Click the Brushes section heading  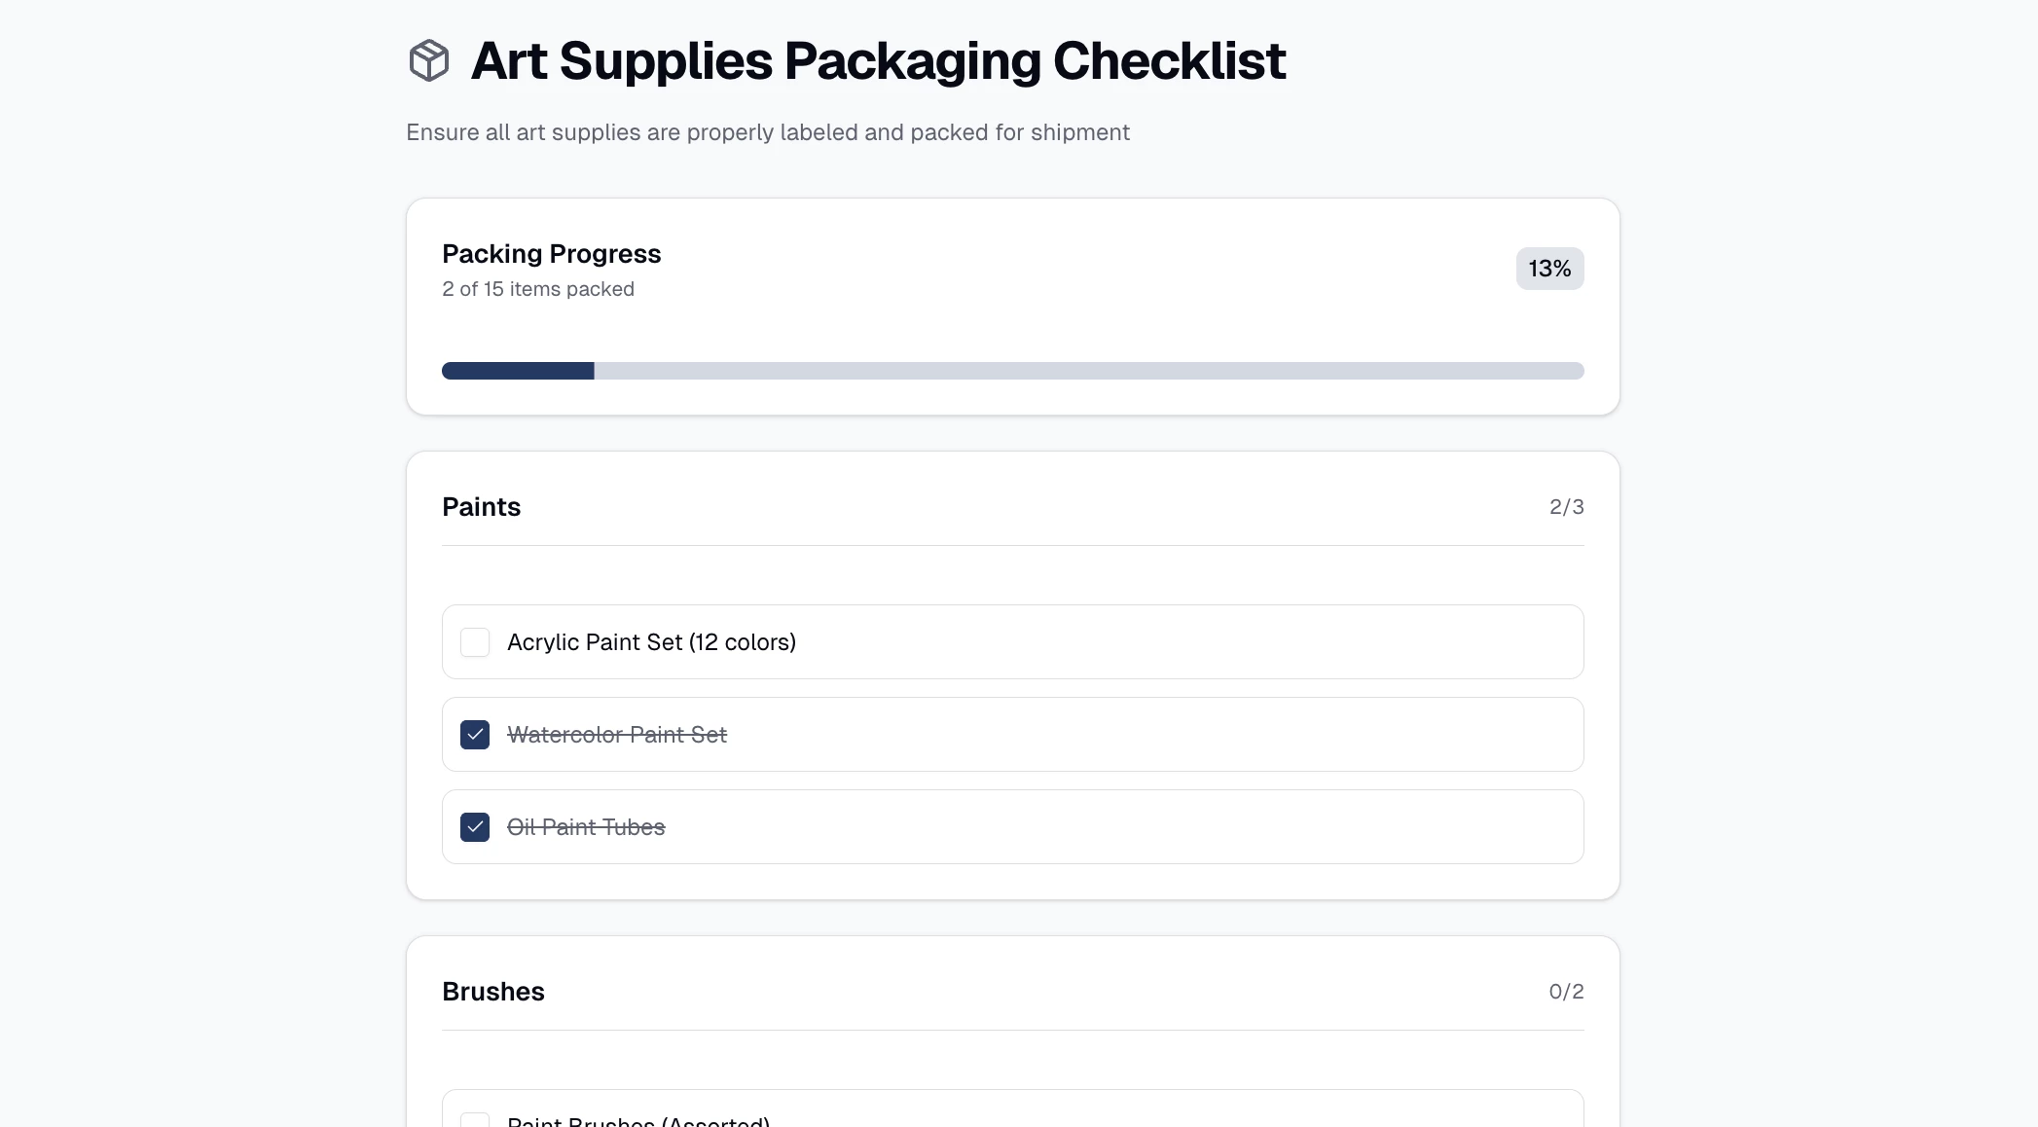(x=492, y=992)
